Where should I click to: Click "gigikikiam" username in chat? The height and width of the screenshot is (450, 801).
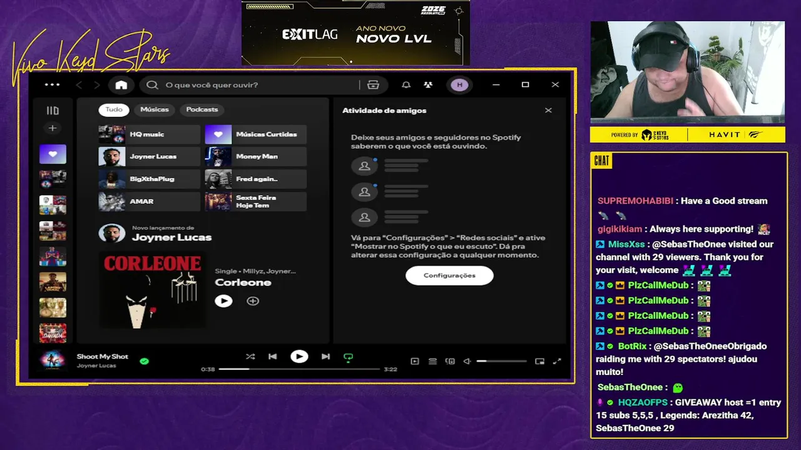point(620,229)
